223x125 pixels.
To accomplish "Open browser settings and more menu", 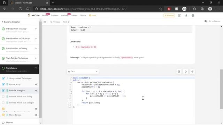I will coord(218,9).
